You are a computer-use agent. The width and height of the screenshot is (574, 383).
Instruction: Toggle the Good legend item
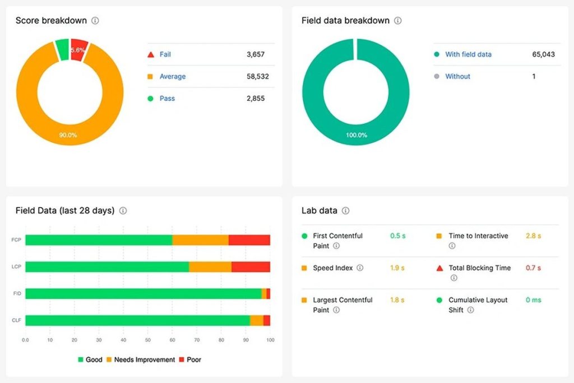click(90, 359)
